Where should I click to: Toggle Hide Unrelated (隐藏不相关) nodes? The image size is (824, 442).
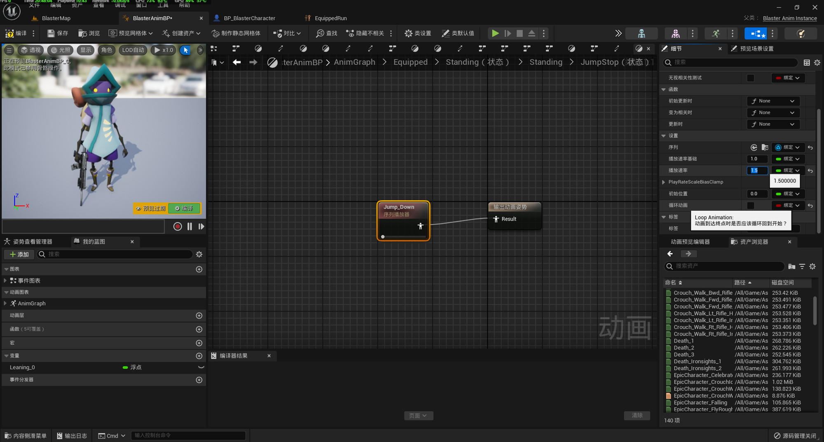[x=365, y=33]
